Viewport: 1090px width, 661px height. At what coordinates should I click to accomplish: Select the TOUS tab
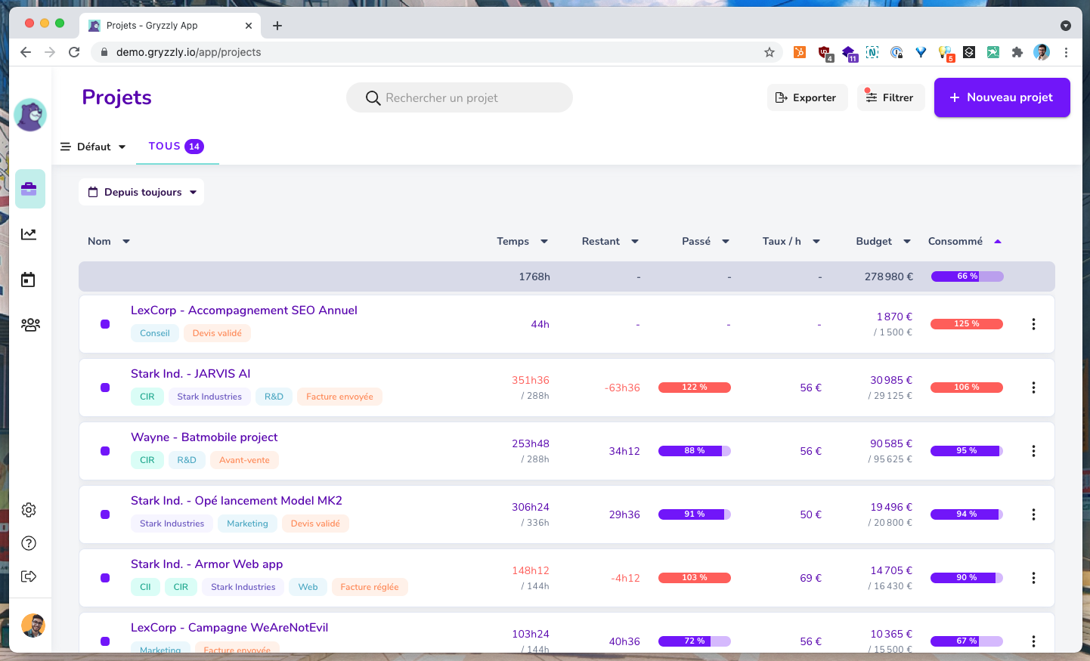coord(177,147)
